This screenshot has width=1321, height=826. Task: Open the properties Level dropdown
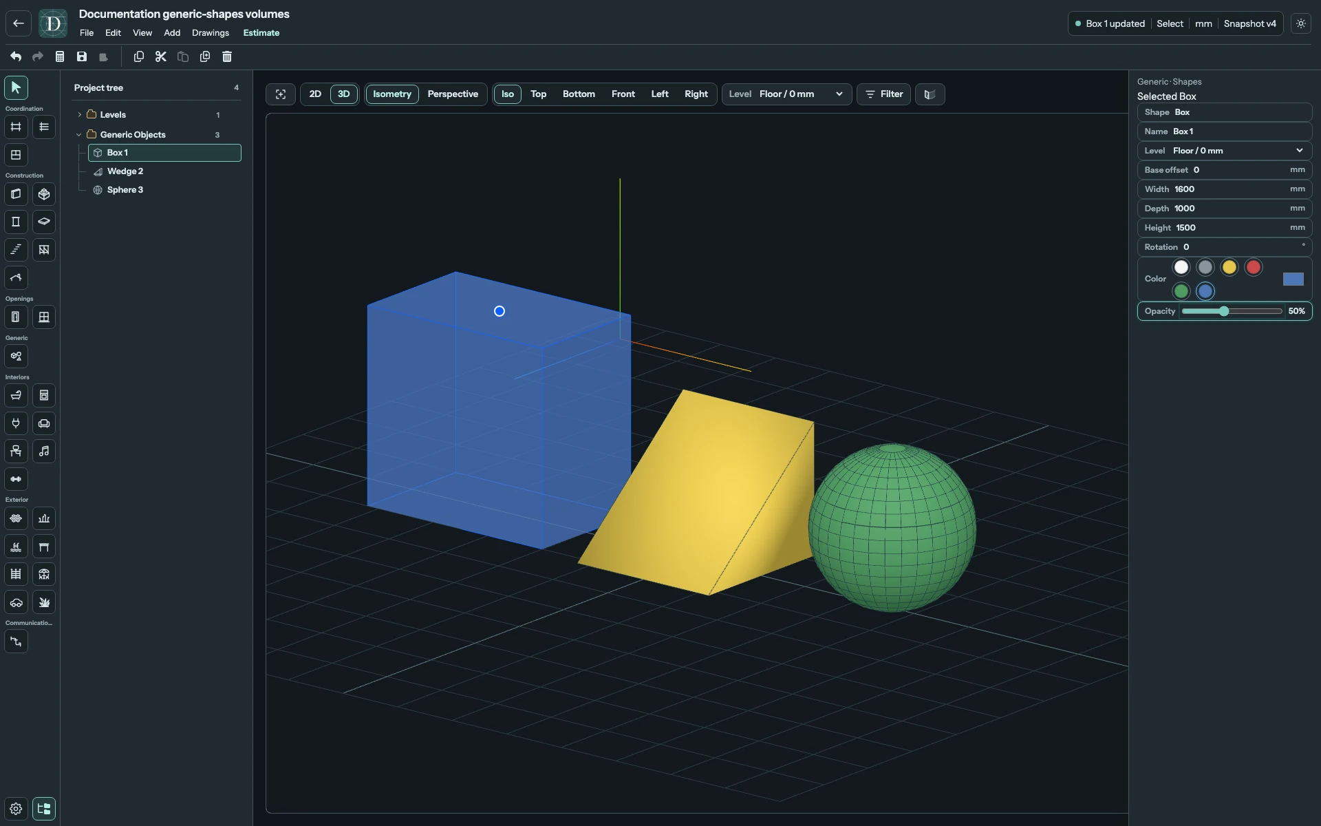[1224, 151]
